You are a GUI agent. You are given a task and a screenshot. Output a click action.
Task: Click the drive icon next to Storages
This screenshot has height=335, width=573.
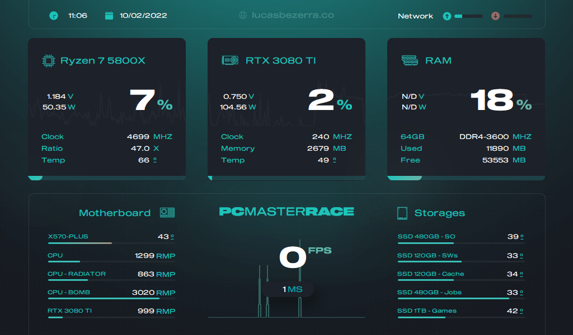(402, 213)
